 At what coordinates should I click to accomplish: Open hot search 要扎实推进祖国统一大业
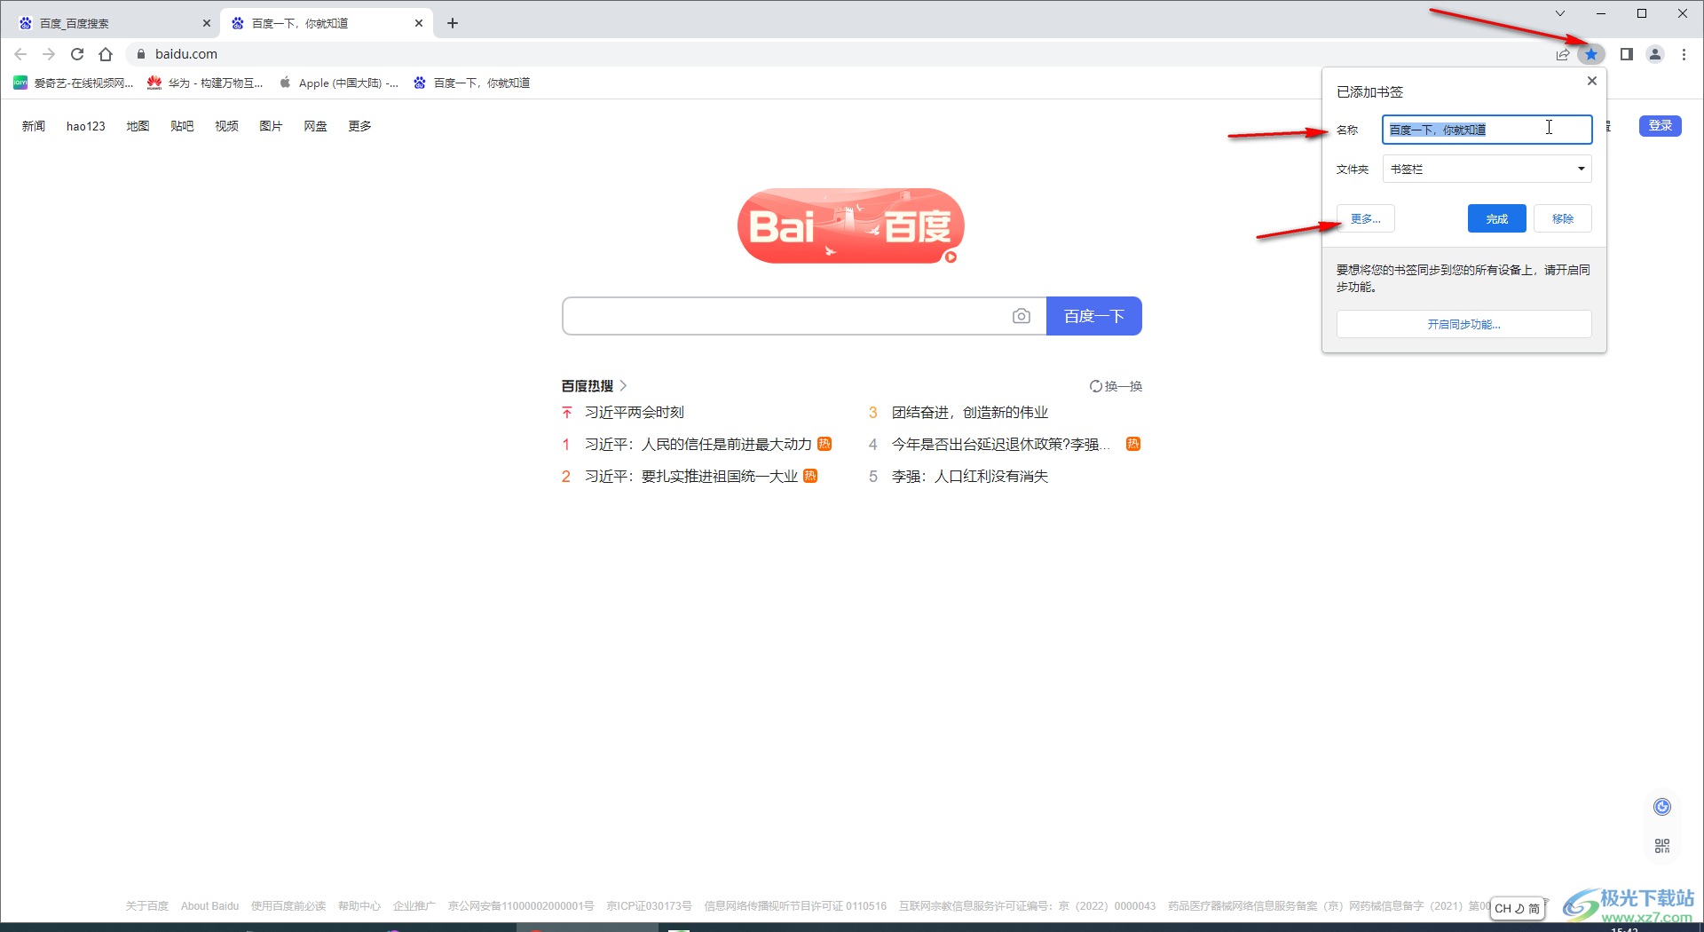690,477
